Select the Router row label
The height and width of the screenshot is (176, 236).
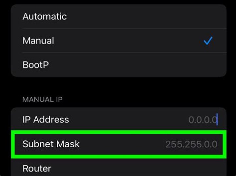pyautogui.click(x=37, y=168)
